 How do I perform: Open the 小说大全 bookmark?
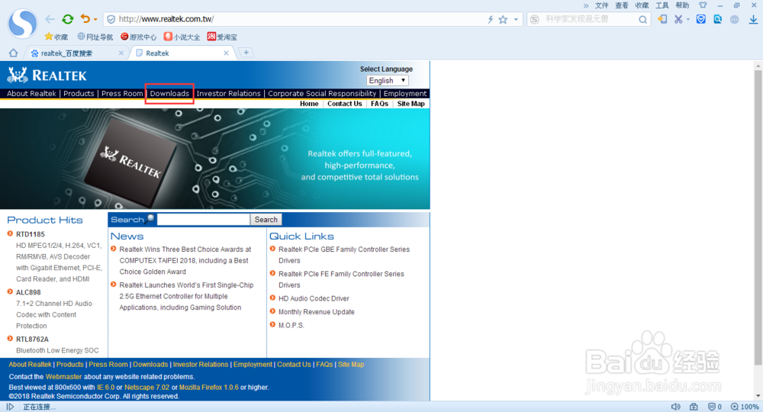coord(182,37)
